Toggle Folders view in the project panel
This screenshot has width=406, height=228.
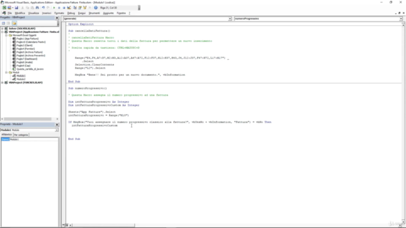[x=14, y=23]
